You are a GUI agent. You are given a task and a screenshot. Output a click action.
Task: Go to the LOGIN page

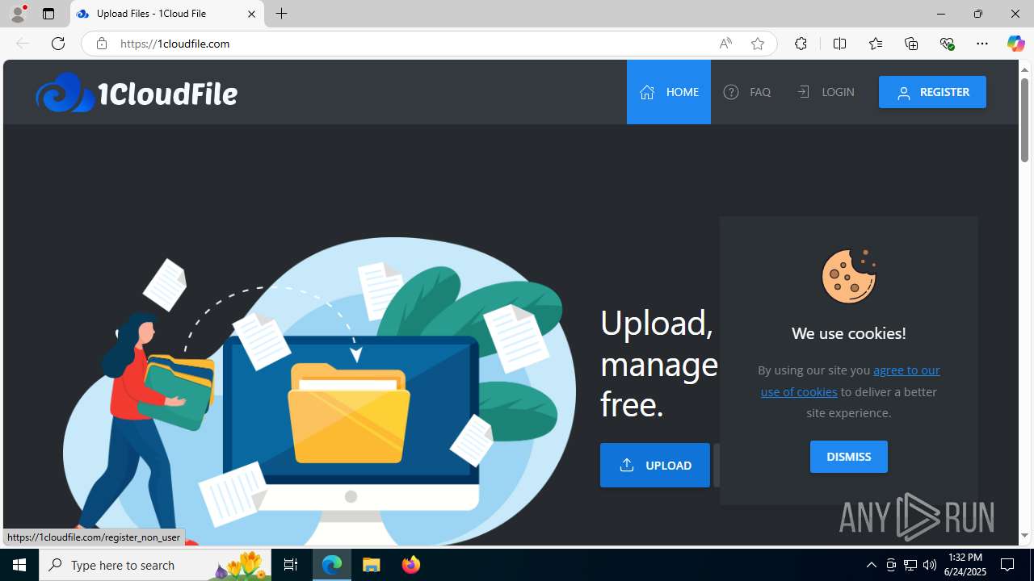point(825,92)
